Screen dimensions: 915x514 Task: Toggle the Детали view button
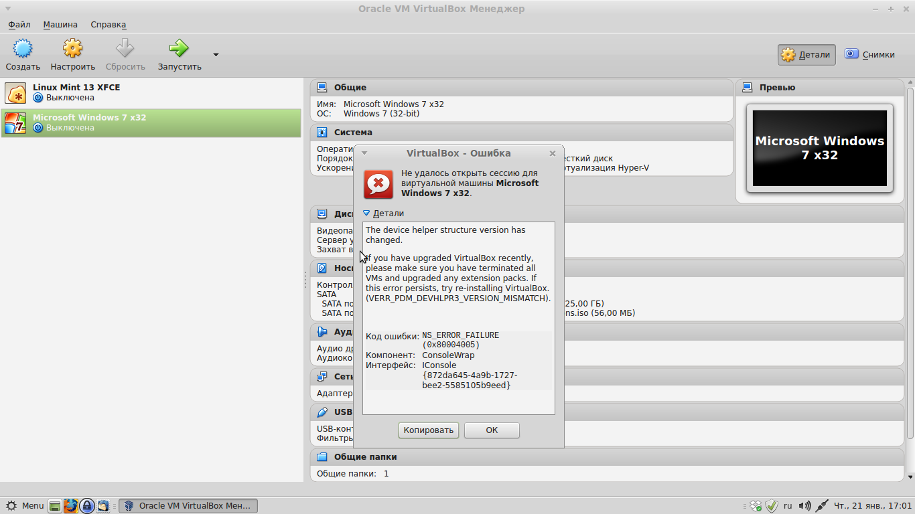tap(806, 55)
